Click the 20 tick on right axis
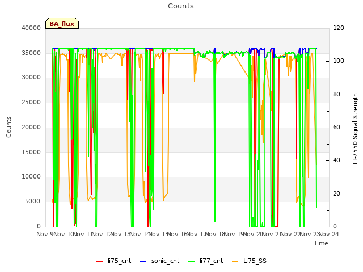 click(336, 193)
